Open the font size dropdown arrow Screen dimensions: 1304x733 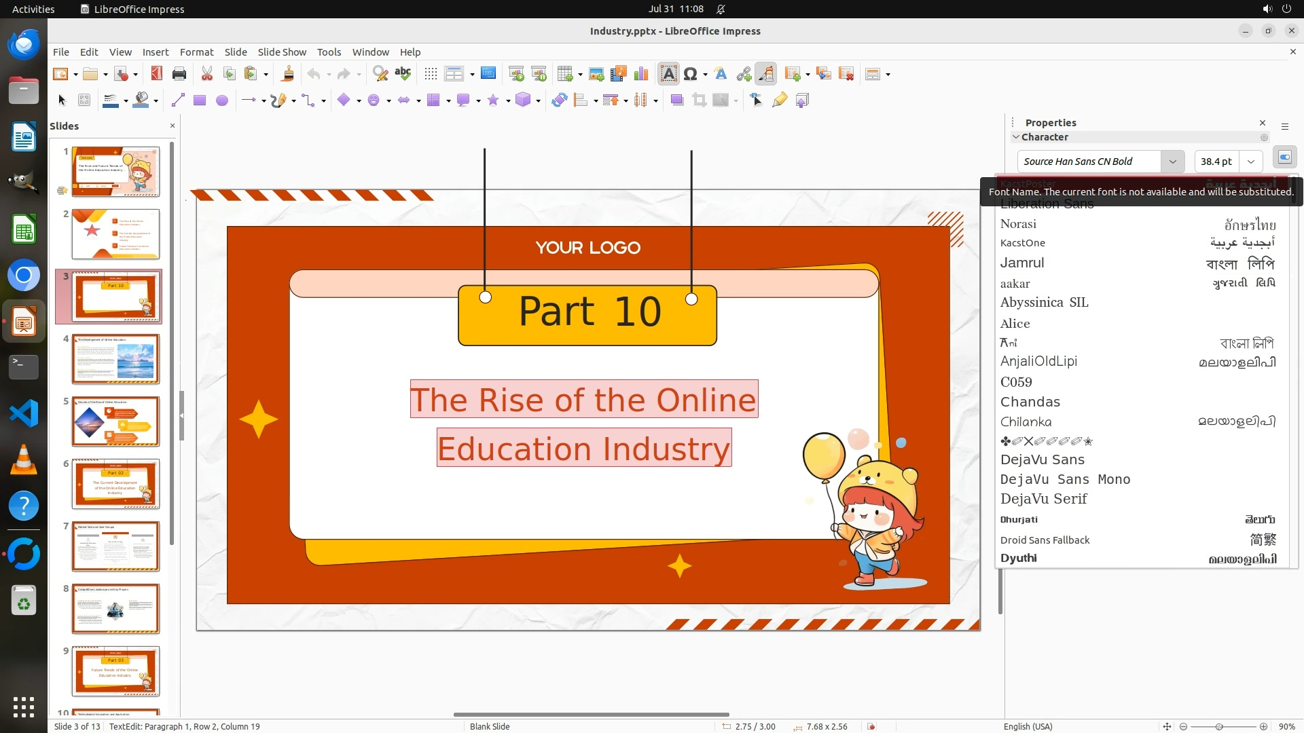(1251, 162)
